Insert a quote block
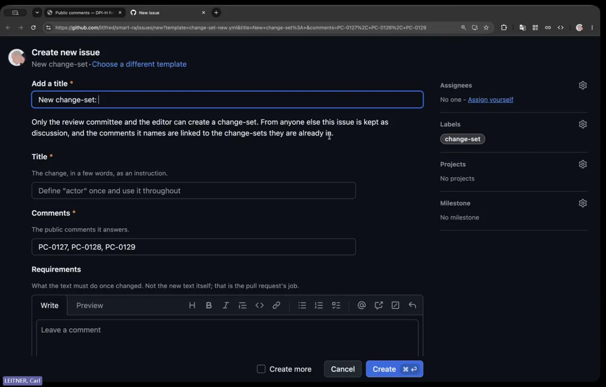606x387 pixels. [x=242, y=305]
